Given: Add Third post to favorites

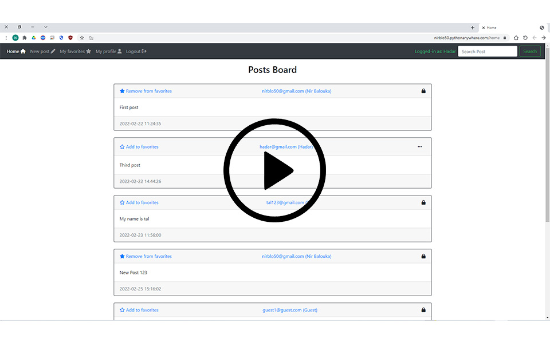Looking at the screenshot, I should 139,147.
